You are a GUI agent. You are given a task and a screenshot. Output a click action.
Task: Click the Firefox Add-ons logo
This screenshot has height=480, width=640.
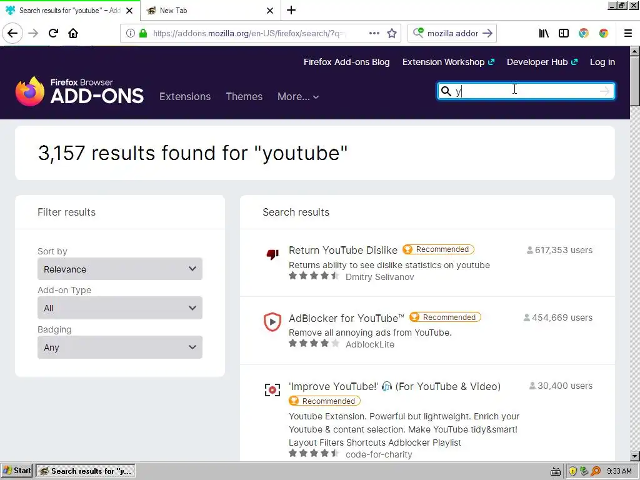79,91
